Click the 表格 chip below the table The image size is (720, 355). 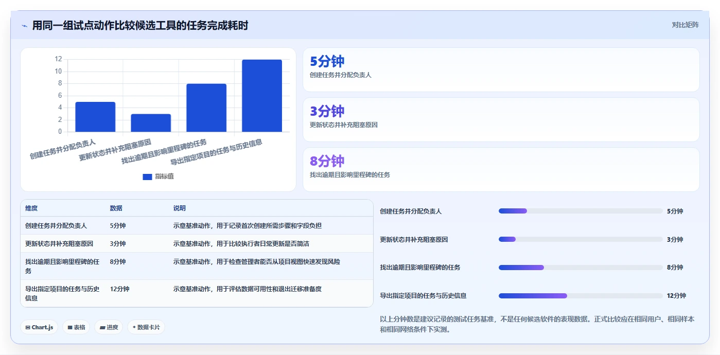coord(76,327)
